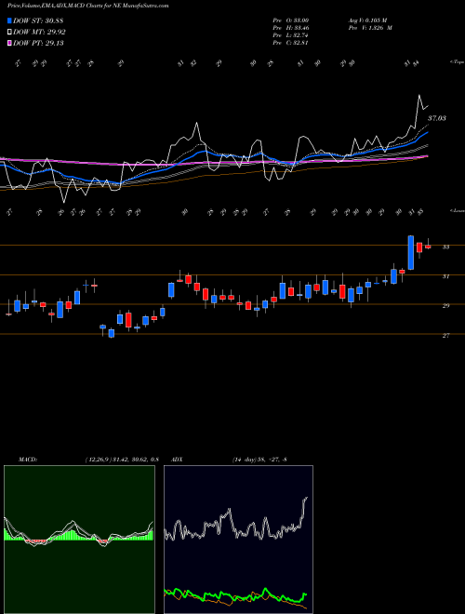Screen dimensions: 465x614
Task: Click the magenta DOW PT legend swatch
Action: pyautogui.click(x=10, y=43)
